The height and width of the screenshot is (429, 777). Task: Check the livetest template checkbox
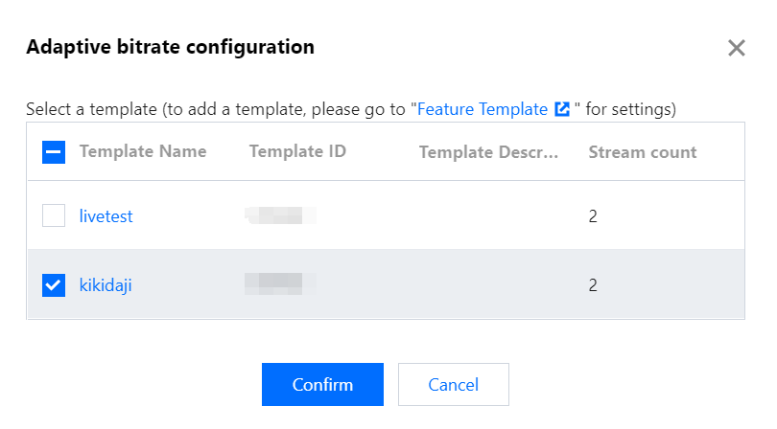[54, 216]
